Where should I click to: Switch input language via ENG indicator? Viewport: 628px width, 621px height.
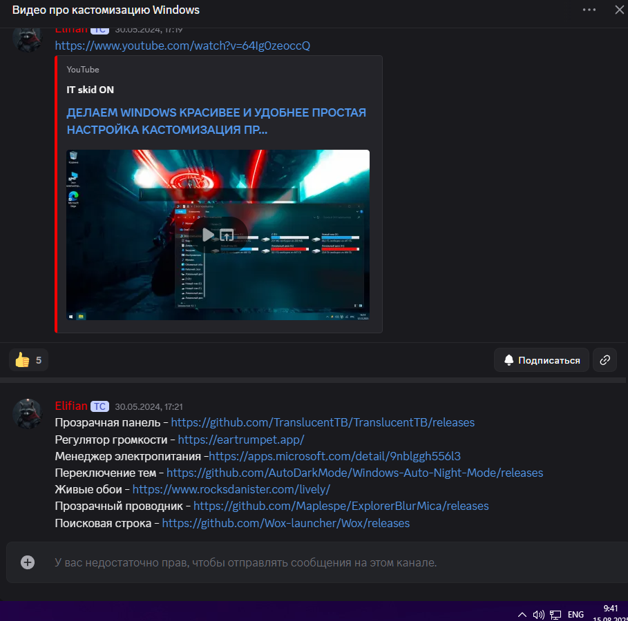(x=575, y=615)
